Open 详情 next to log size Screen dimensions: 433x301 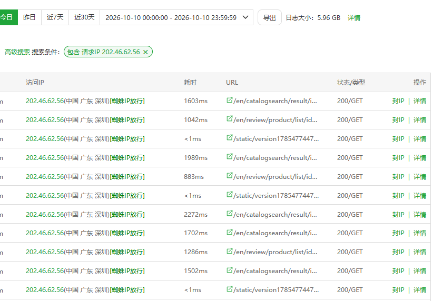pos(354,18)
